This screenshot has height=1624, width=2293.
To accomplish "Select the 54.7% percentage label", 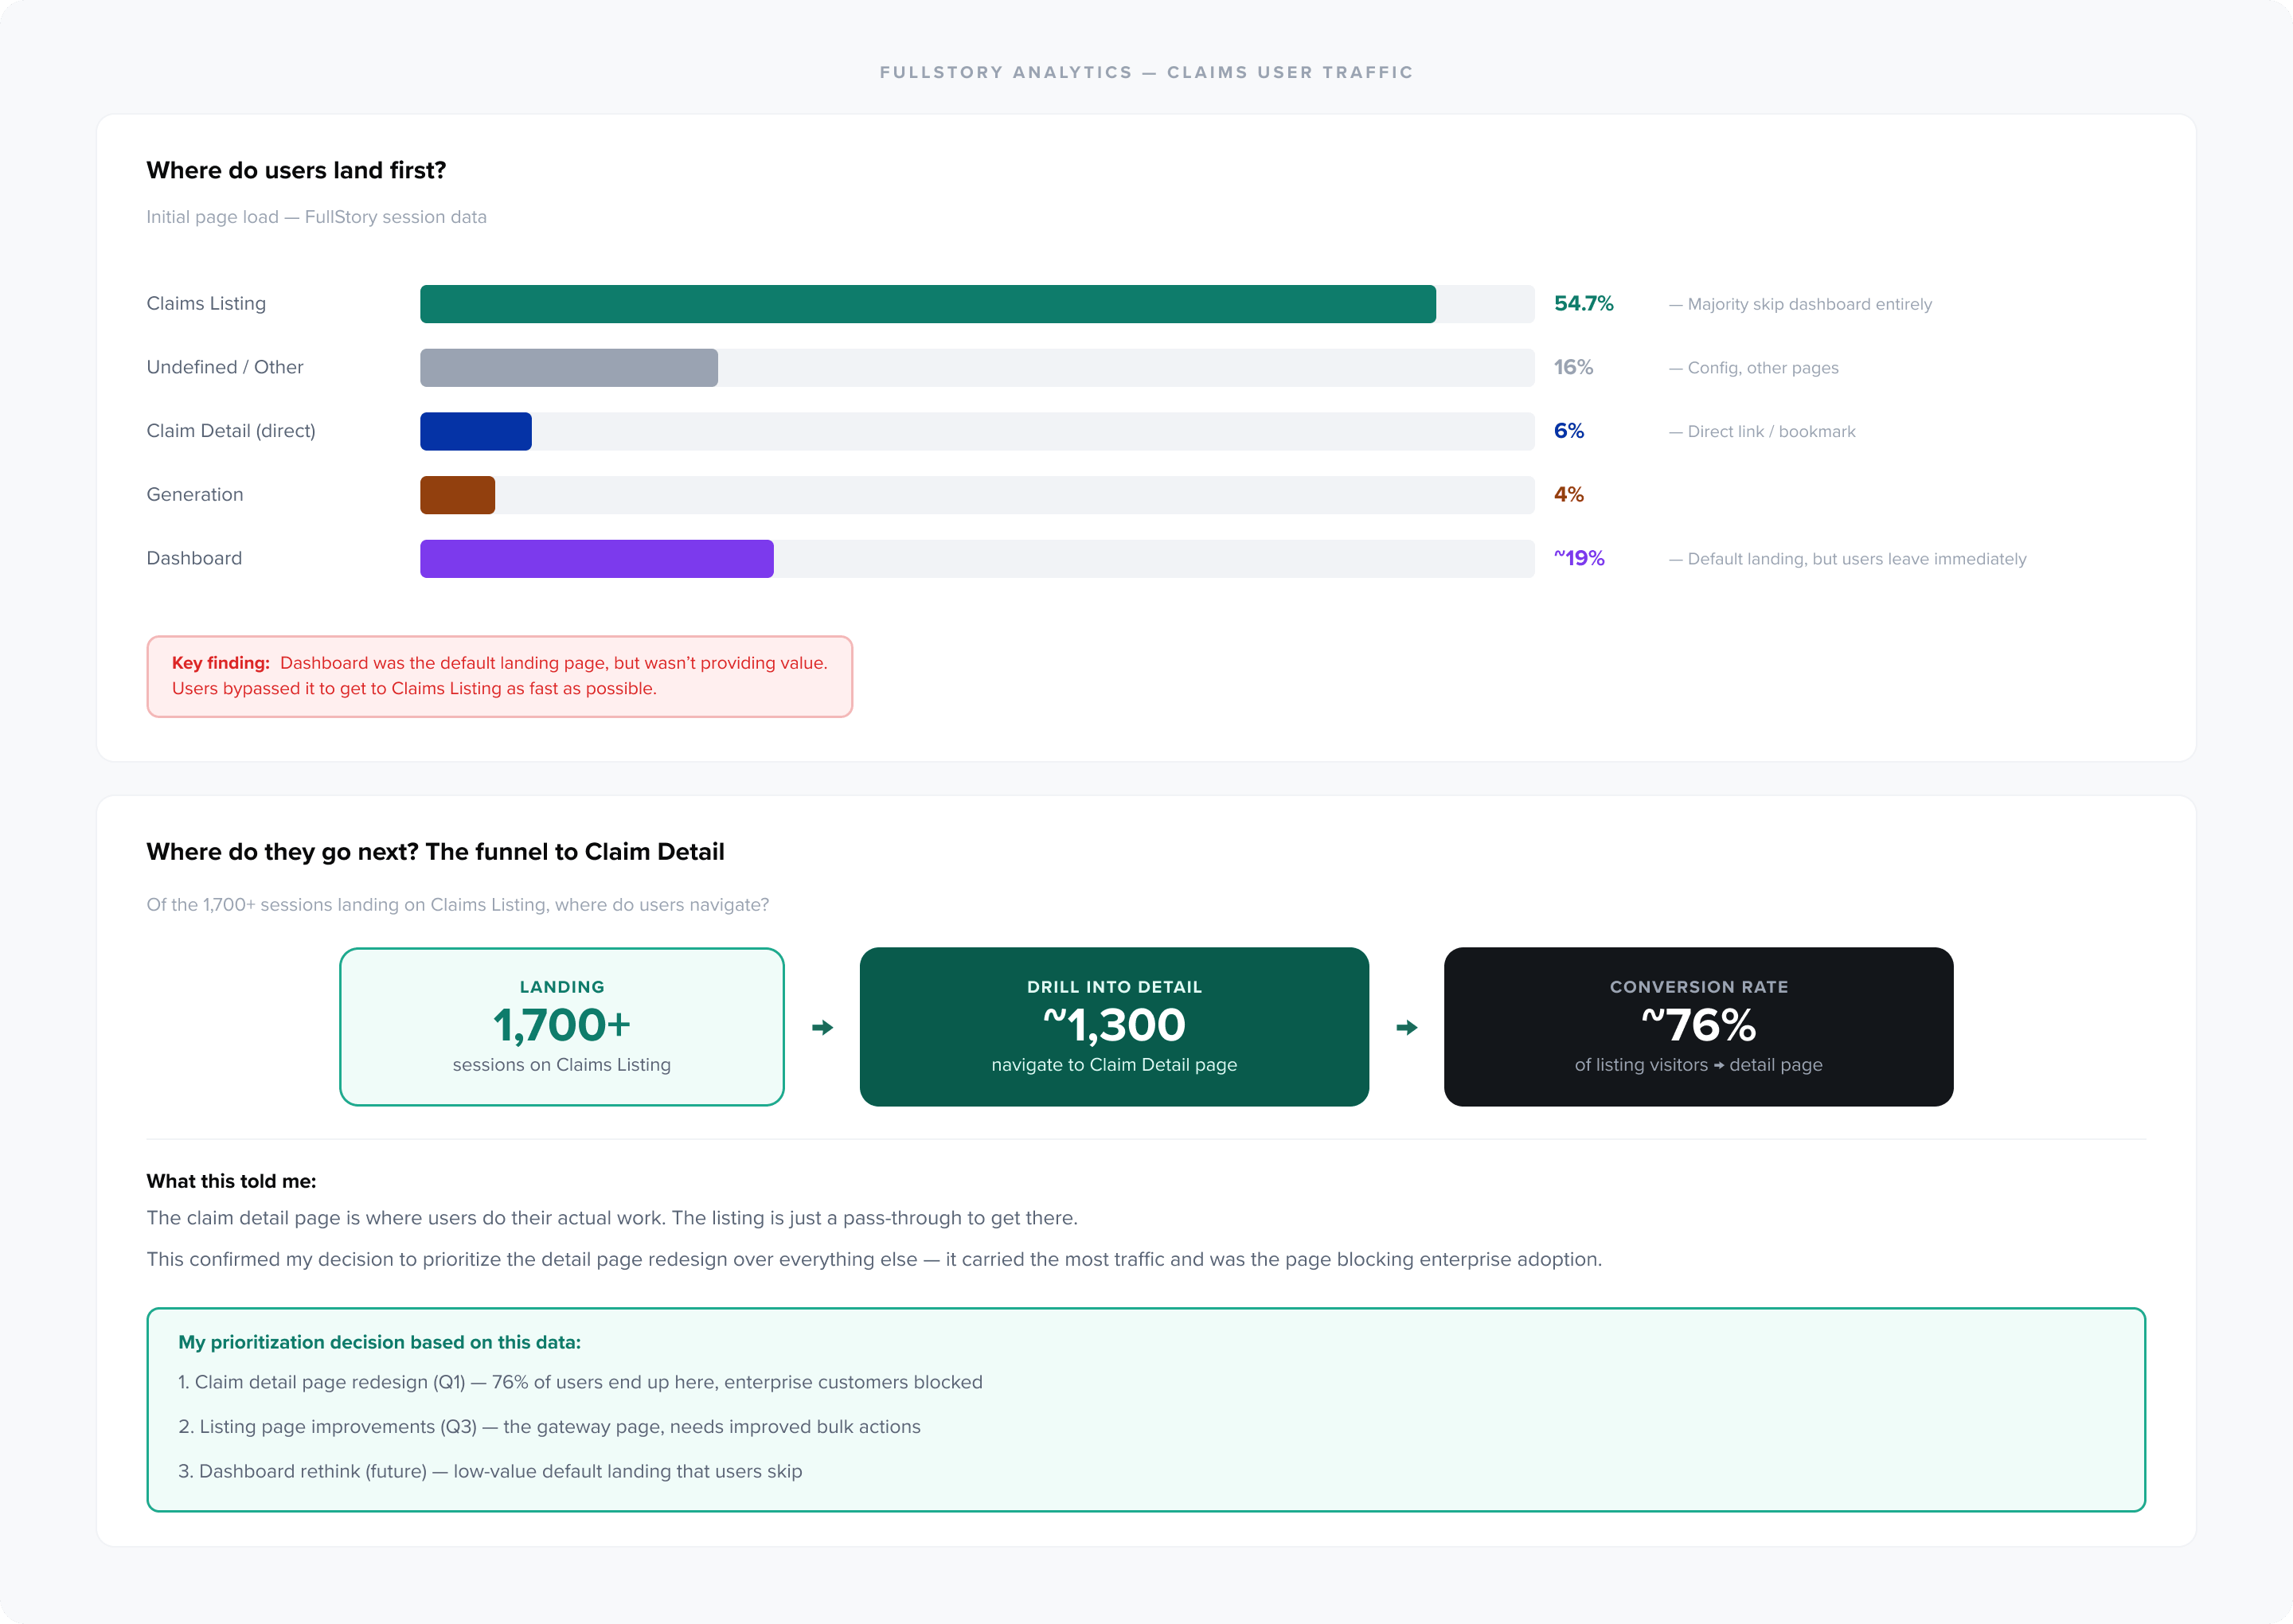I will [1583, 303].
